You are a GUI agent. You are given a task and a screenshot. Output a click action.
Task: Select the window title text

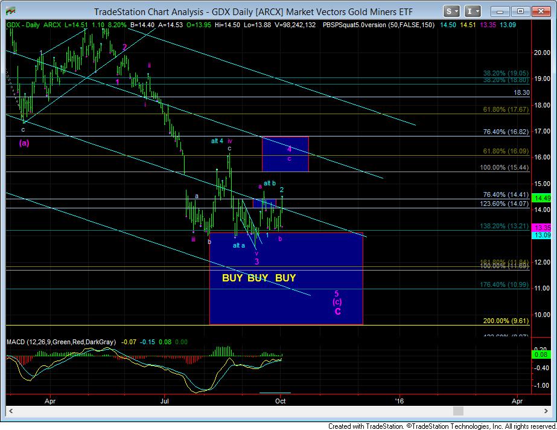tap(253, 11)
